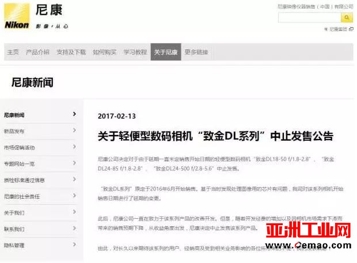Select 联系我们 in the sidebar
357x263 pixels.
[14, 229]
